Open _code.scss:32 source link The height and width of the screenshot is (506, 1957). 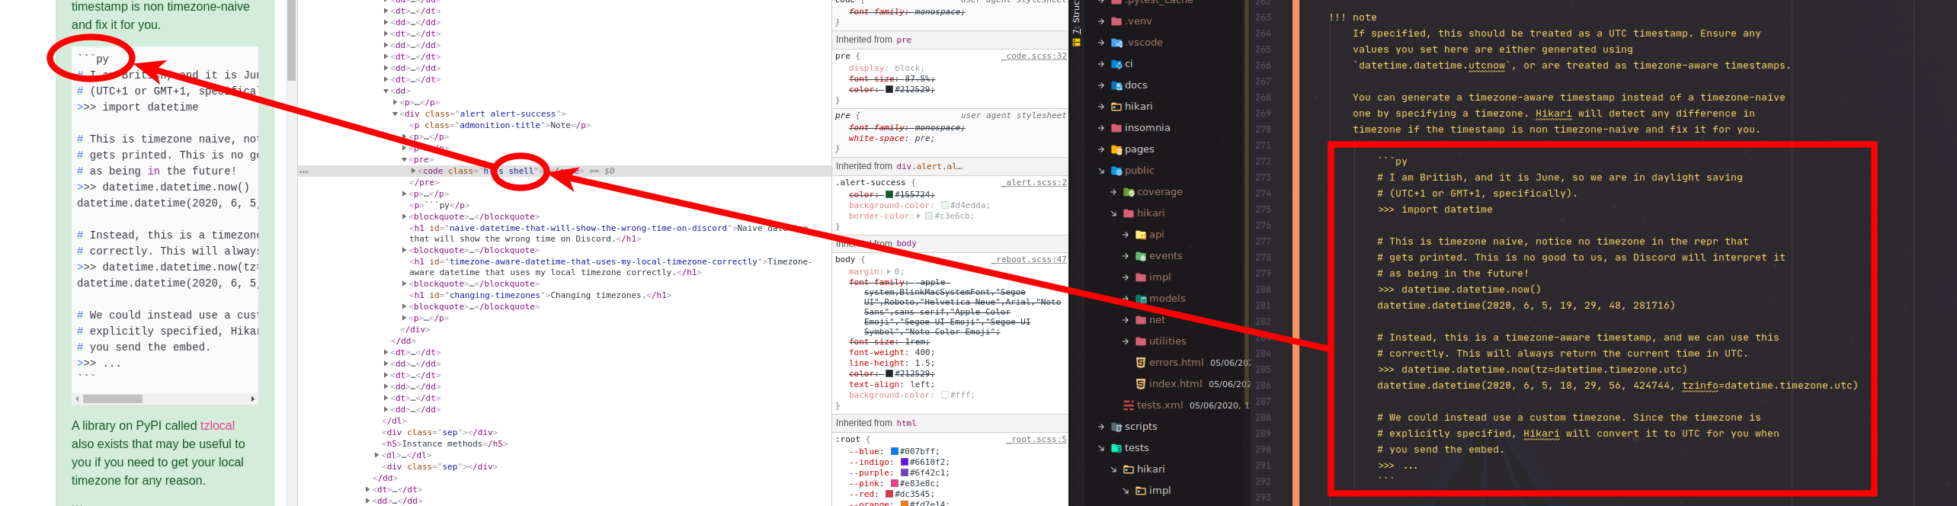[x=1034, y=56]
